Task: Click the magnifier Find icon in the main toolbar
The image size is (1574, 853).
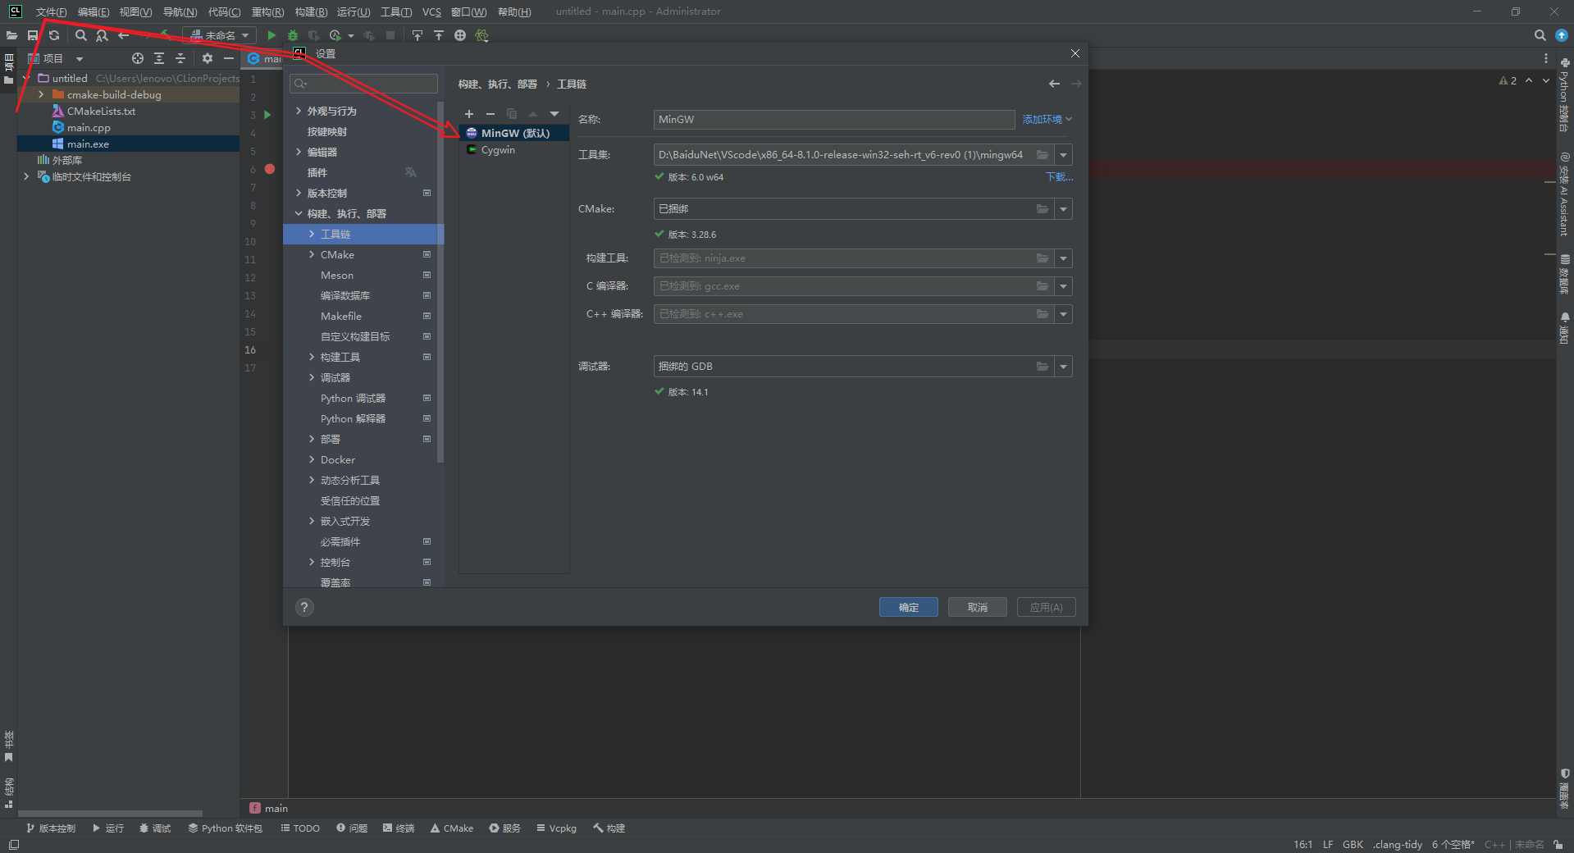Action: [80, 35]
